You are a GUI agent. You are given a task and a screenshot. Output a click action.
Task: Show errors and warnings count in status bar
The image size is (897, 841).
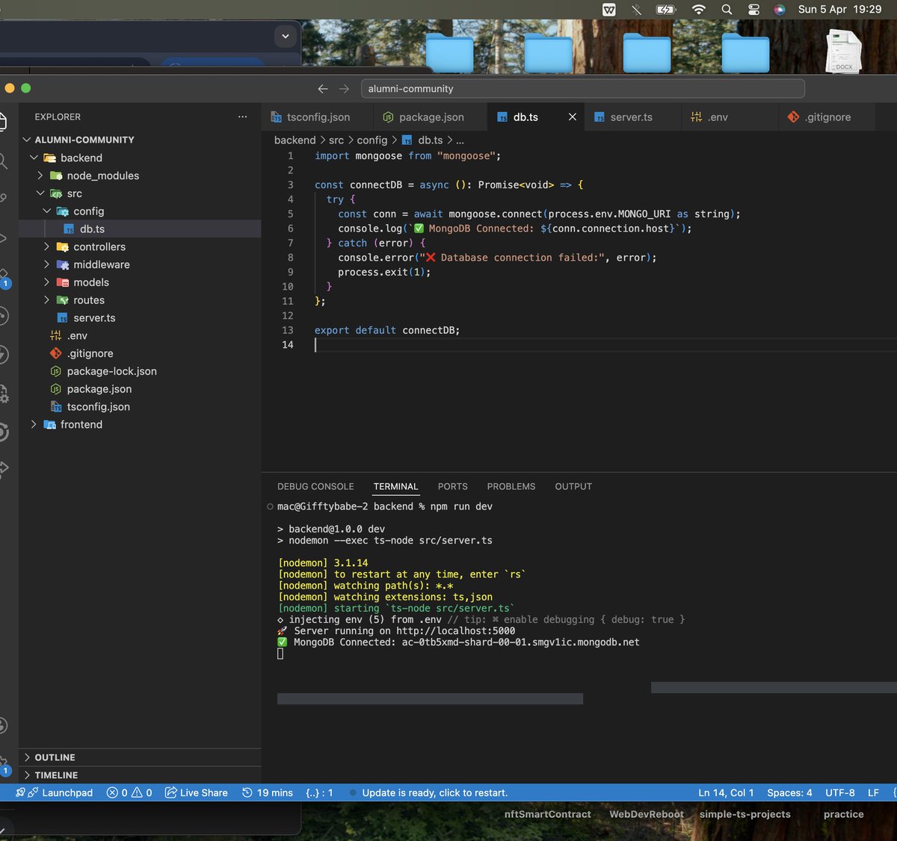(129, 792)
